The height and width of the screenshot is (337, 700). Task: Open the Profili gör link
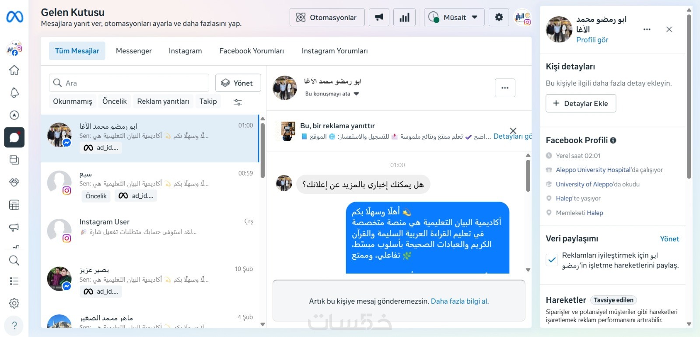click(x=592, y=40)
